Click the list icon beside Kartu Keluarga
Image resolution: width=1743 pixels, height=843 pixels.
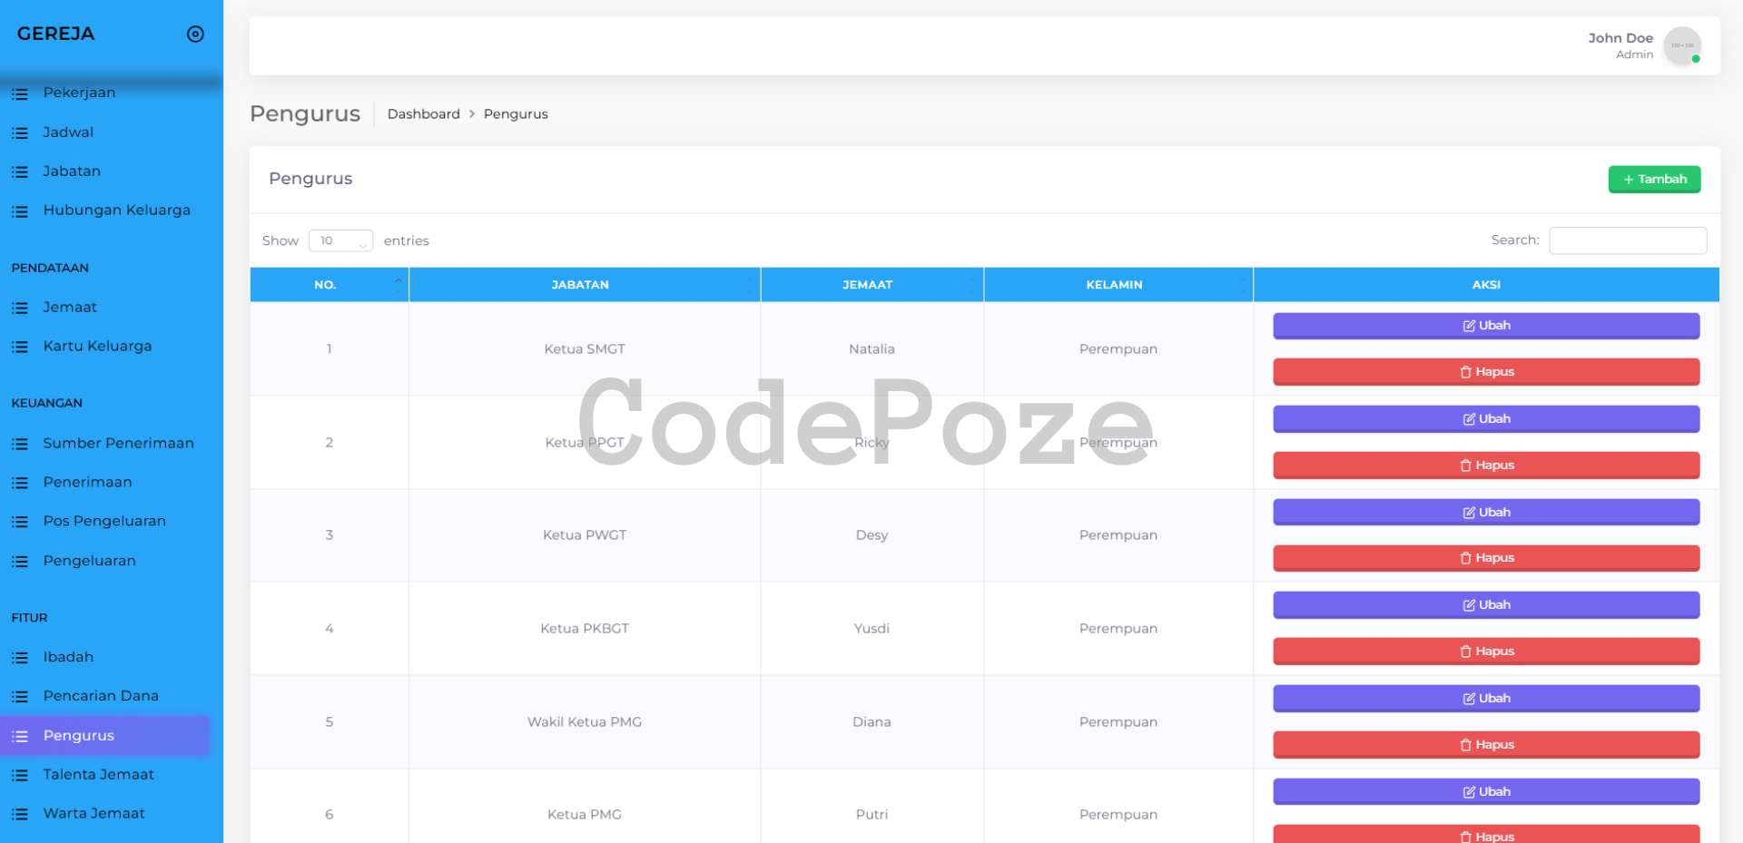[20, 347]
